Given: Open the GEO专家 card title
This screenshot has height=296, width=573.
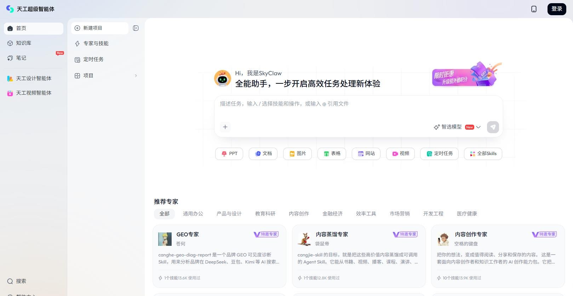Looking at the screenshot, I should point(188,235).
